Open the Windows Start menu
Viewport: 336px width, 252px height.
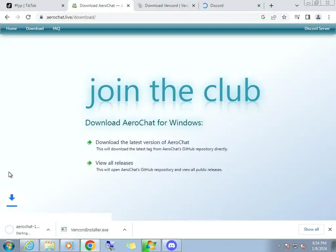(x=9, y=245)
